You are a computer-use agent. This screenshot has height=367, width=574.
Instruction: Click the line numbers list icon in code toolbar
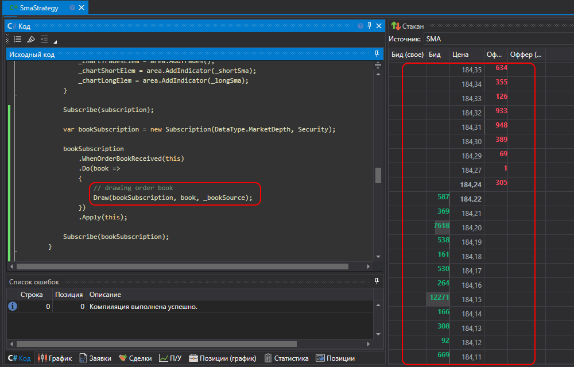click(x=18, y=39)
